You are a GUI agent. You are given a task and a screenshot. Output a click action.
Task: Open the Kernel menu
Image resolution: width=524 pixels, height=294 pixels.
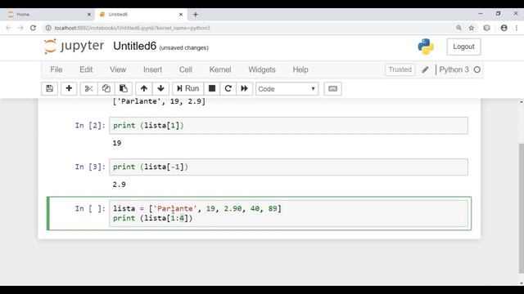click(x=220, y=69)
